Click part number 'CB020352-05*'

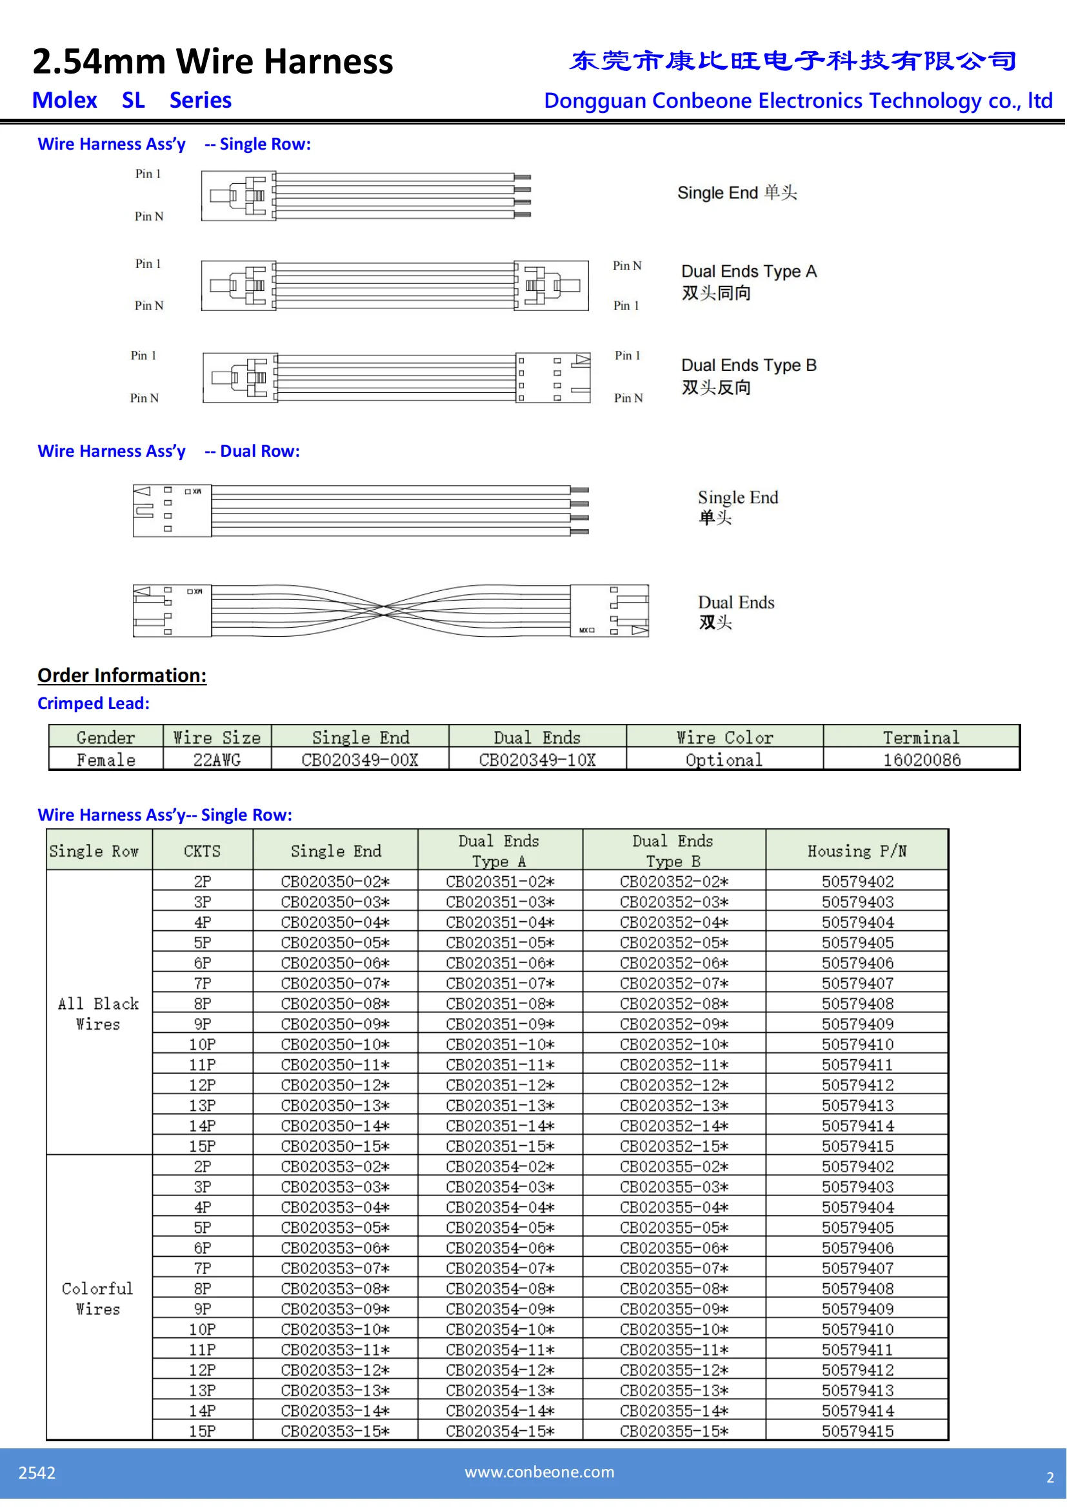pyautogui.click(x=675, y=943)
